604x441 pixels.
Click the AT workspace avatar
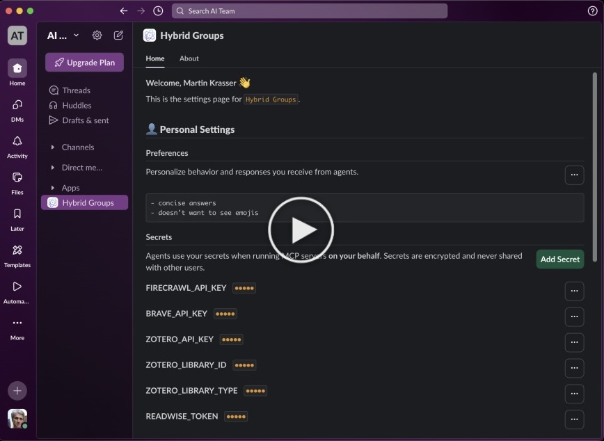[x=17, y=35]
